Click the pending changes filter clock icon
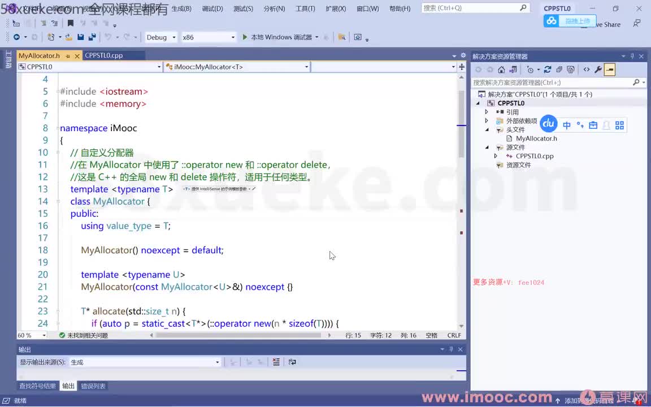 [x=530, y=70]
